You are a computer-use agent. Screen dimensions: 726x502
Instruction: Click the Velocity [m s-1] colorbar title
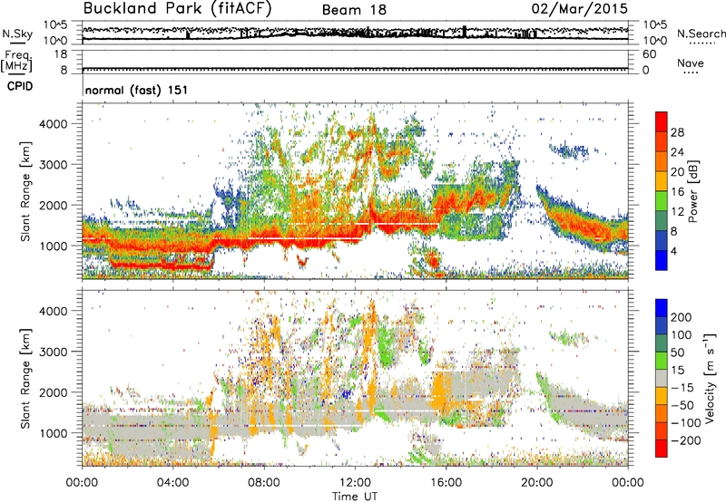(711, 378)
